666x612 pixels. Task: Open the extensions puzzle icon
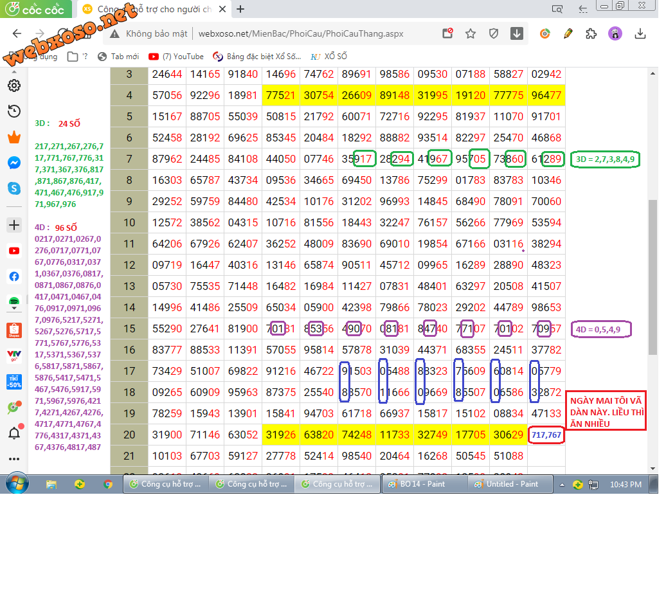tap(591, 34)
